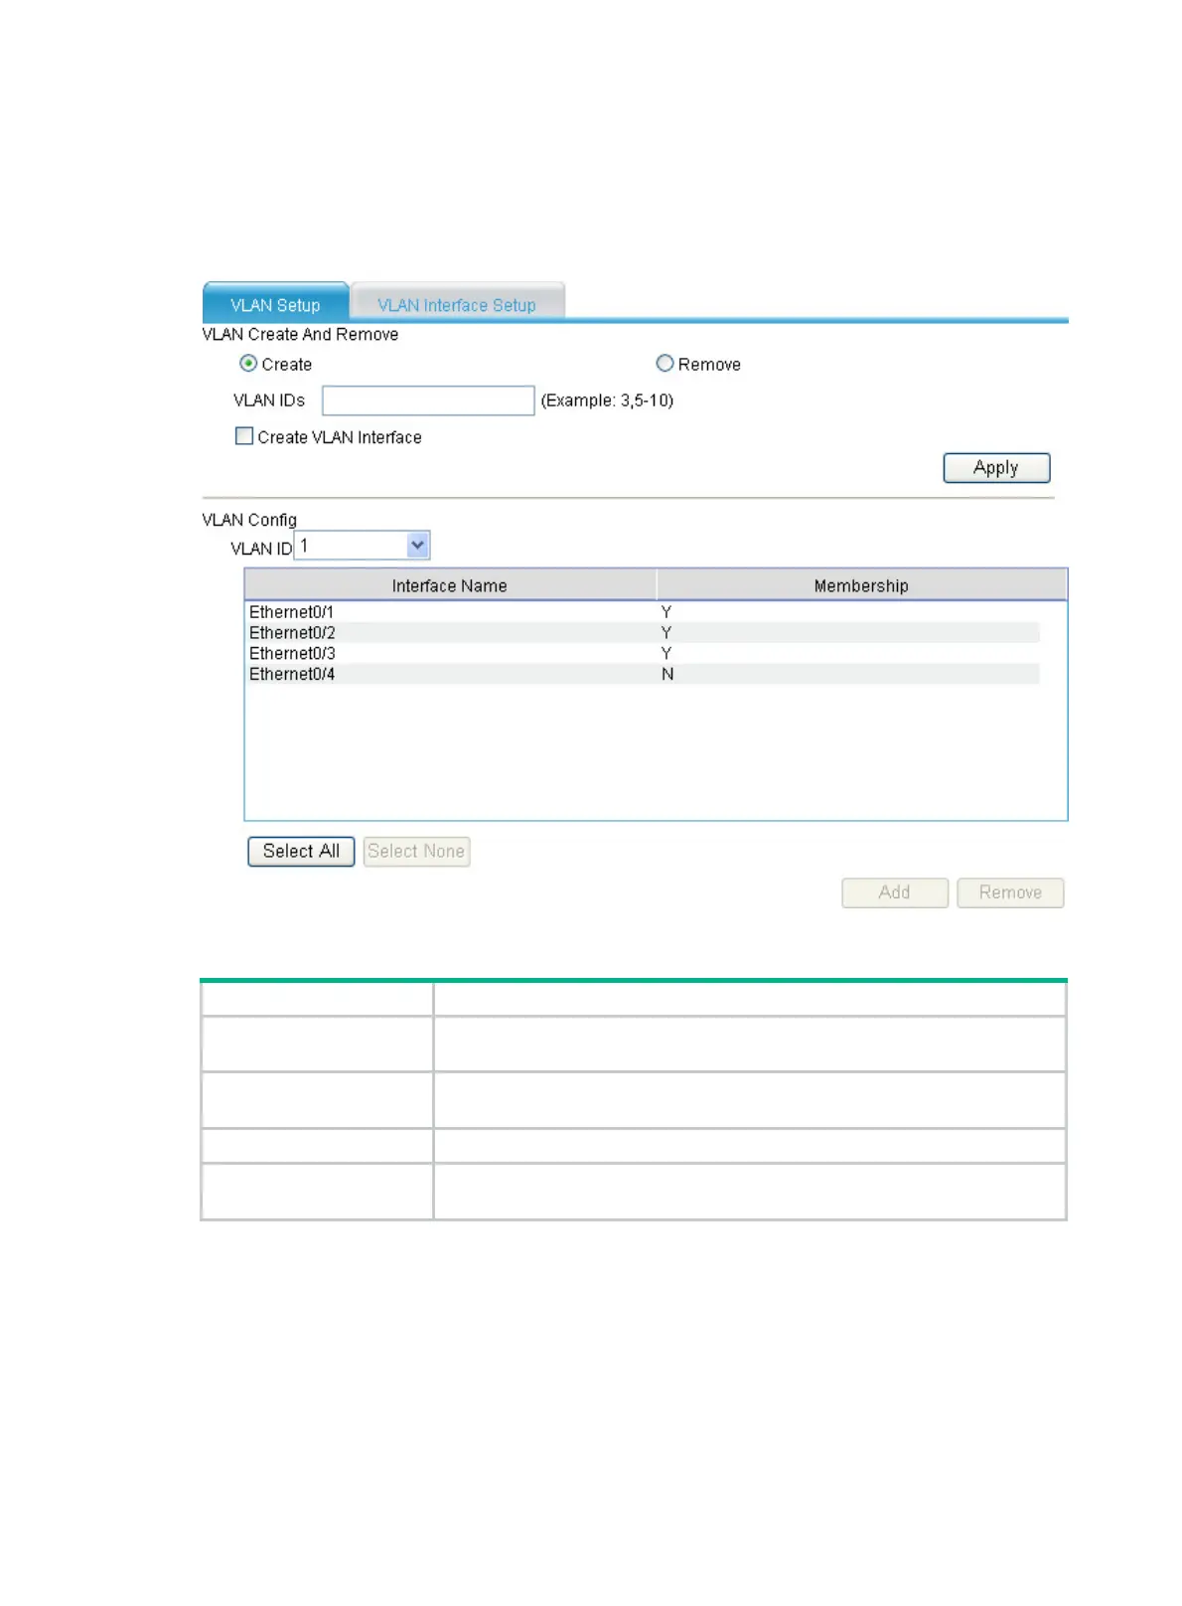Viewport: 1182px width, 1606px height.
Task: Click the Y membership value for Ethernet0/1
Action: 666,612
